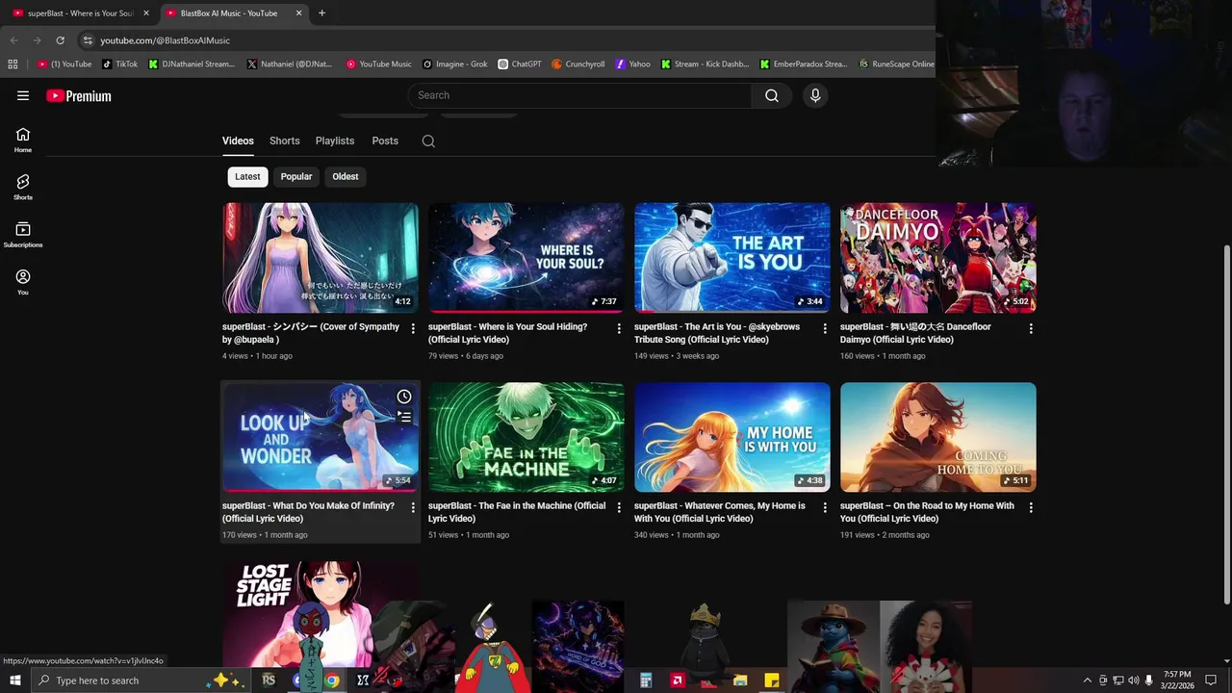The width and height of the screenshot is (1232, 693).
Task: Click the taskbar volume icon
Action: (1133, 680)
